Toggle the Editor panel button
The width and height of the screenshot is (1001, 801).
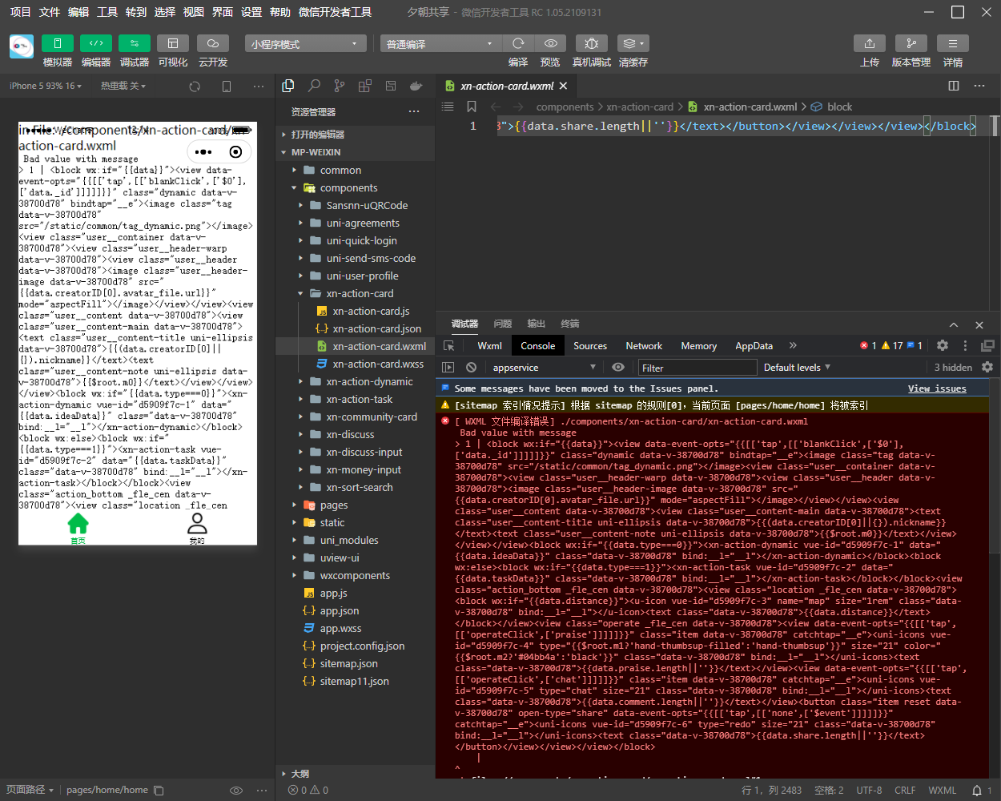(95, 43)
